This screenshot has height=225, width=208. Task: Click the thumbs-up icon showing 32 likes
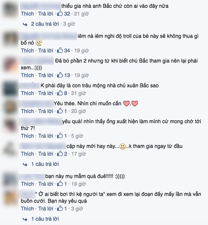[60, 13]
